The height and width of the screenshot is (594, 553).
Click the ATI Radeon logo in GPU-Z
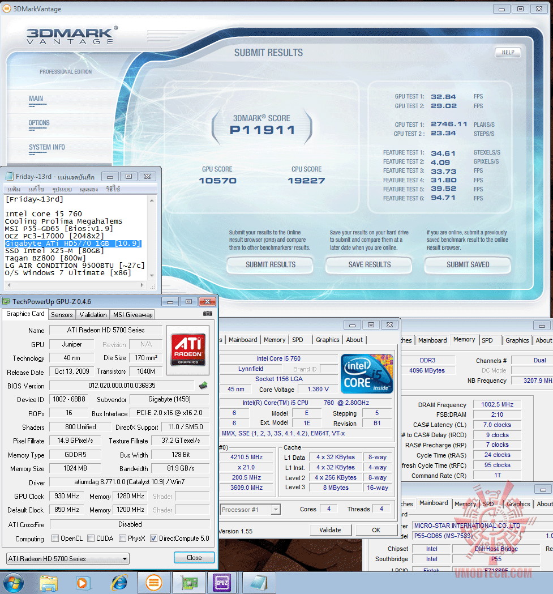(x=188, y=349)
